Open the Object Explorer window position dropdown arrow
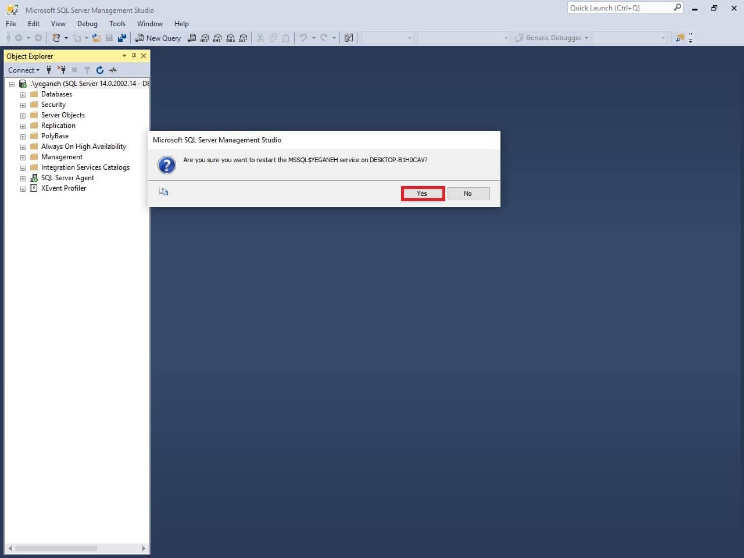The width and height of the screenshot is (744, 558). 124,56
